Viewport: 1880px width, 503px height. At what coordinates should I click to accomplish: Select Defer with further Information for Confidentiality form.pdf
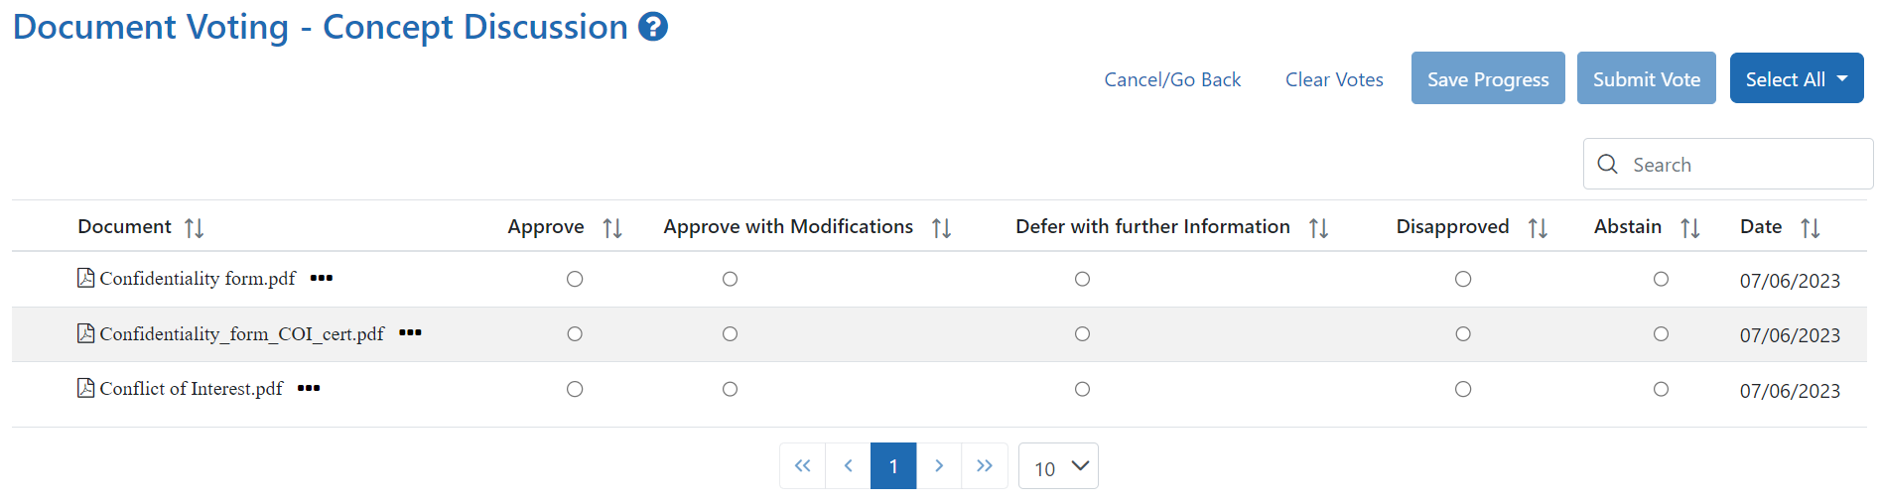pos(1082,279)
